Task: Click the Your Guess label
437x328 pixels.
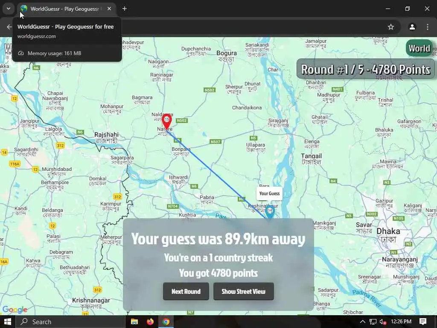Action: click(269, 193)
